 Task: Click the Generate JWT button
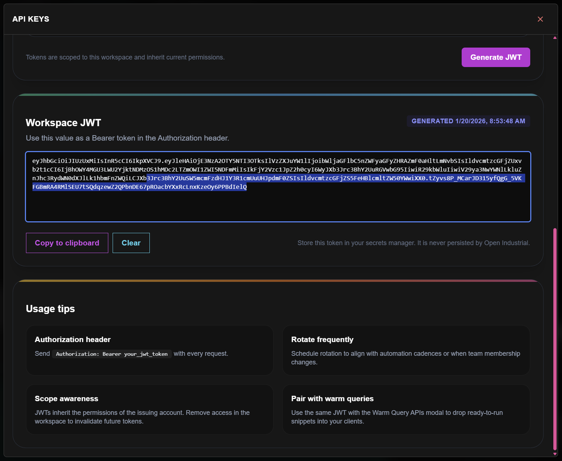pos(496,57)
